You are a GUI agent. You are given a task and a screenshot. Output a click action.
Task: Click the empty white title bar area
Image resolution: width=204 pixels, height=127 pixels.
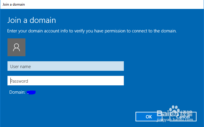(x=120, y=4)
